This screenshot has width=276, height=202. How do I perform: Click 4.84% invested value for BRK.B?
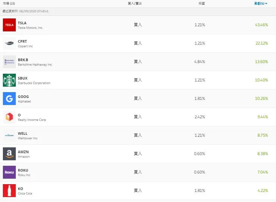pos(200,62)
